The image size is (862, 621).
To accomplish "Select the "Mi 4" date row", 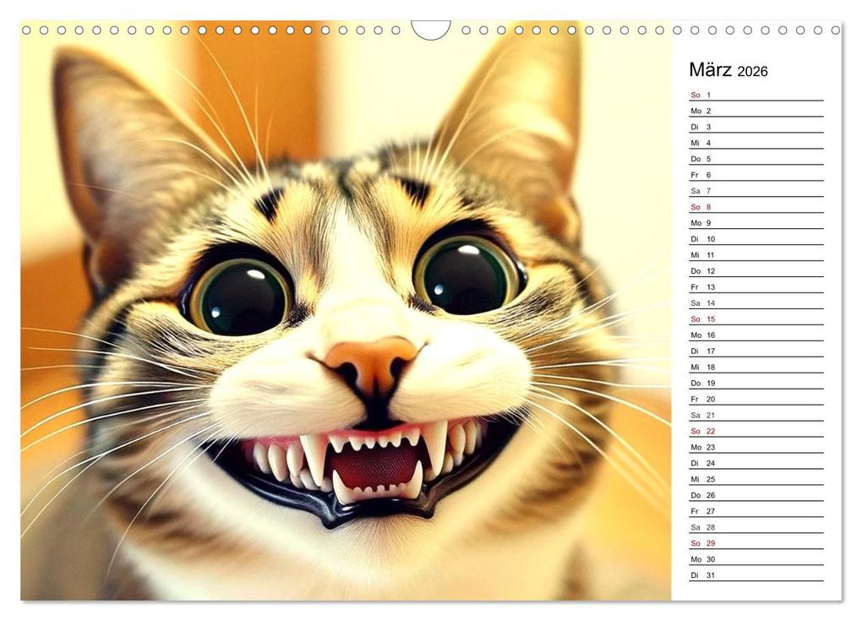I will 756,143.
